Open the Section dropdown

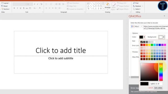click(x=6, y=9)
